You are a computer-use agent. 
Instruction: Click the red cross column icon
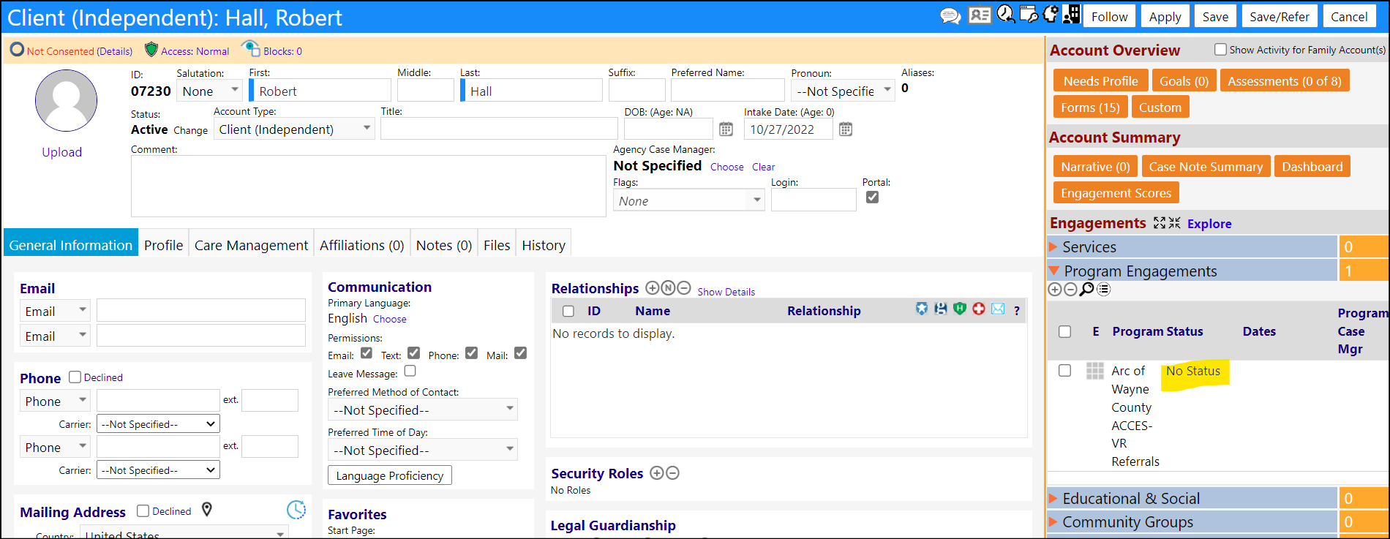pyautogui.click(x=979, y=309)
